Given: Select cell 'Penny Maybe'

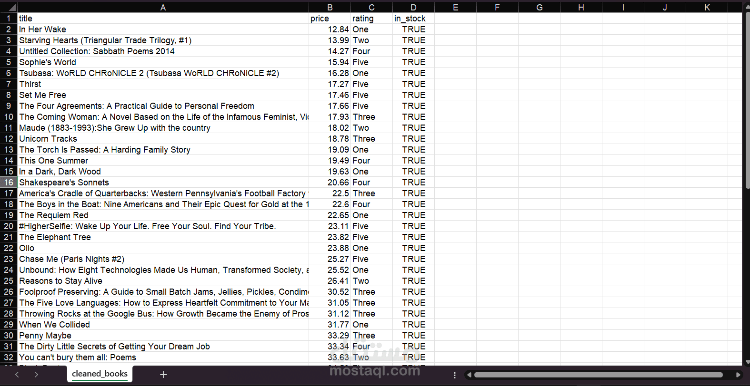Looking at the screenshot, I should (x=163, y=336).
